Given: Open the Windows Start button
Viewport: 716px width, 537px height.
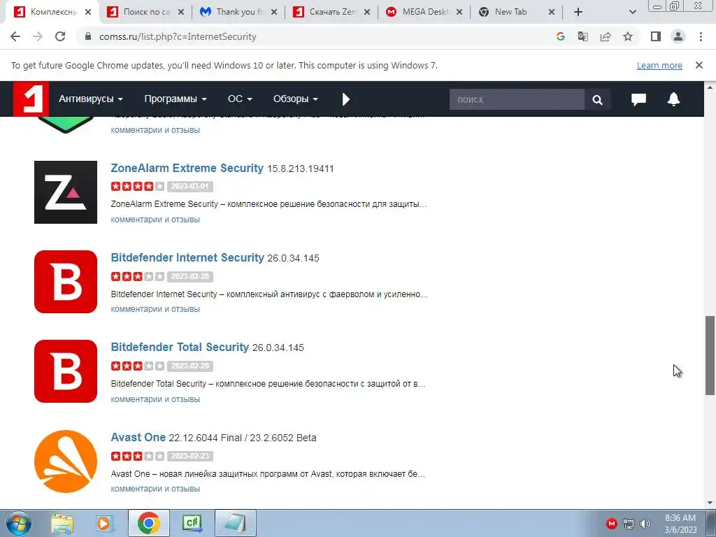Looking at the screenshot, I should (19, 523).
